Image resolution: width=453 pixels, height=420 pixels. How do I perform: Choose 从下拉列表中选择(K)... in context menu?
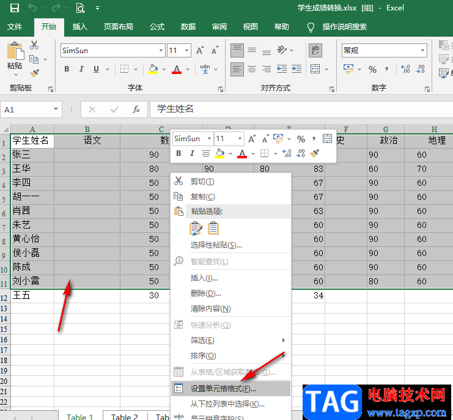point(231,404)
